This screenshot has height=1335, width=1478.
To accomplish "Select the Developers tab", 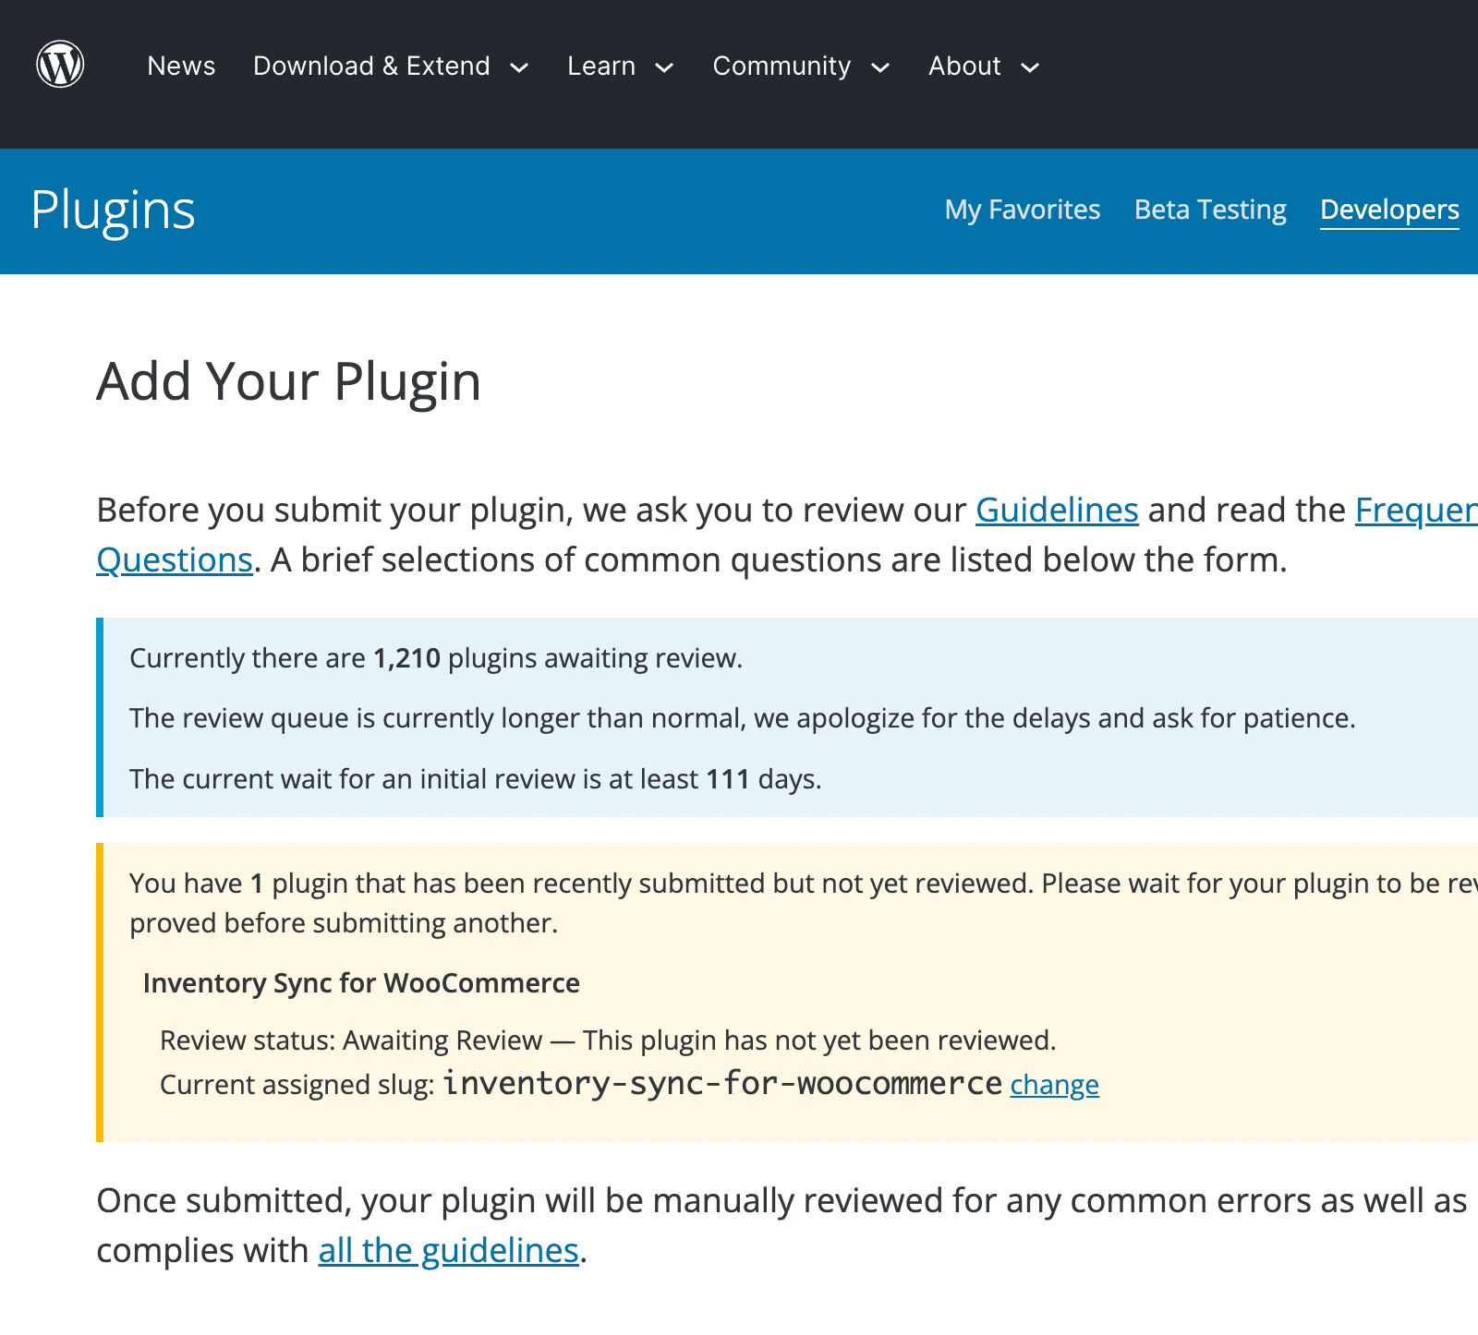I will 1389,210.
